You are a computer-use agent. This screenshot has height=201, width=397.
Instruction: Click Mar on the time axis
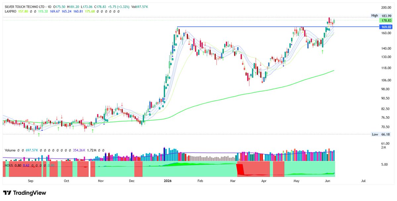point(233,181)
